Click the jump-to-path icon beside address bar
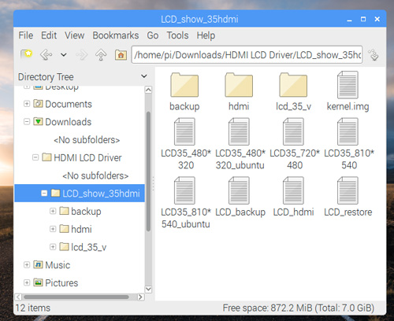Screen dimensions: 394x321 click(374, 55)
